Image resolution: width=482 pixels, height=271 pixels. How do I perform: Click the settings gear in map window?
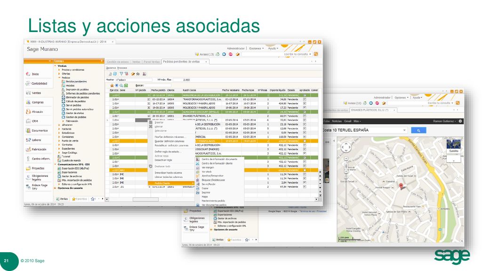[x=460, y=121]
